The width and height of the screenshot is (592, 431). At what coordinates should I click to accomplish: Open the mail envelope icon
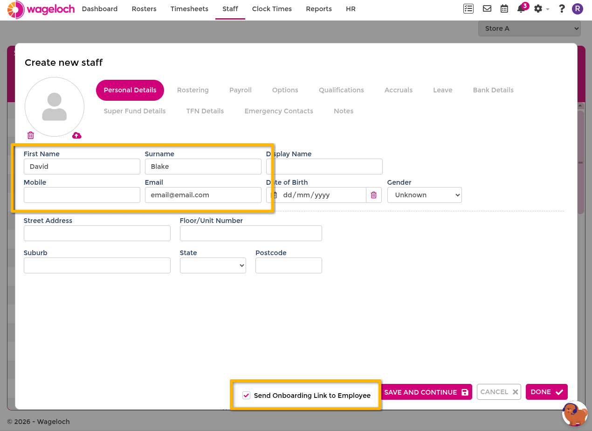point(487,9)
